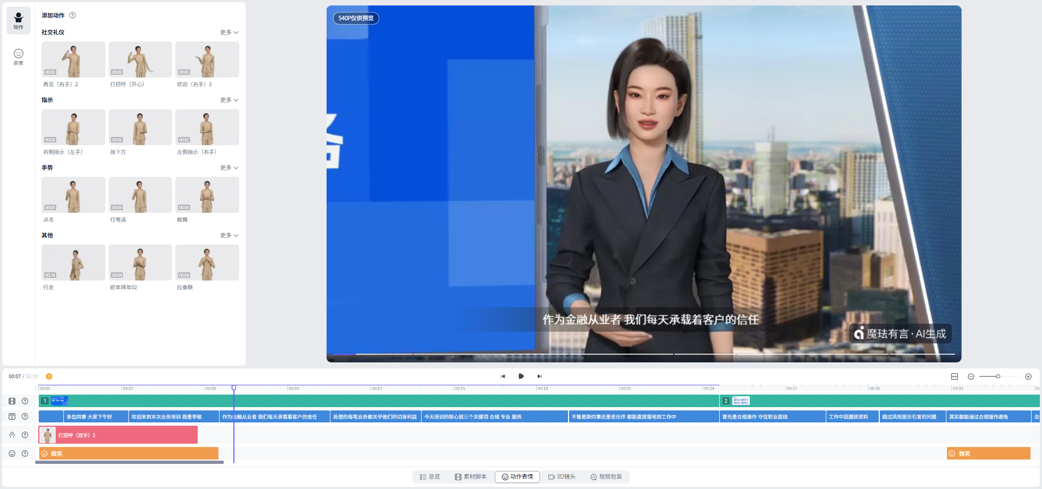Click the help icon beside 添加动作

click(x=73, y=15)
